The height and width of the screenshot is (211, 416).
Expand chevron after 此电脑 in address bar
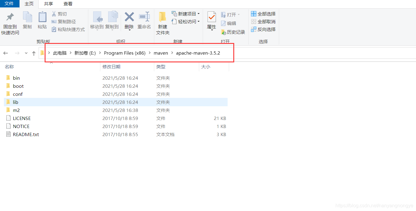[x=71, y=53]
